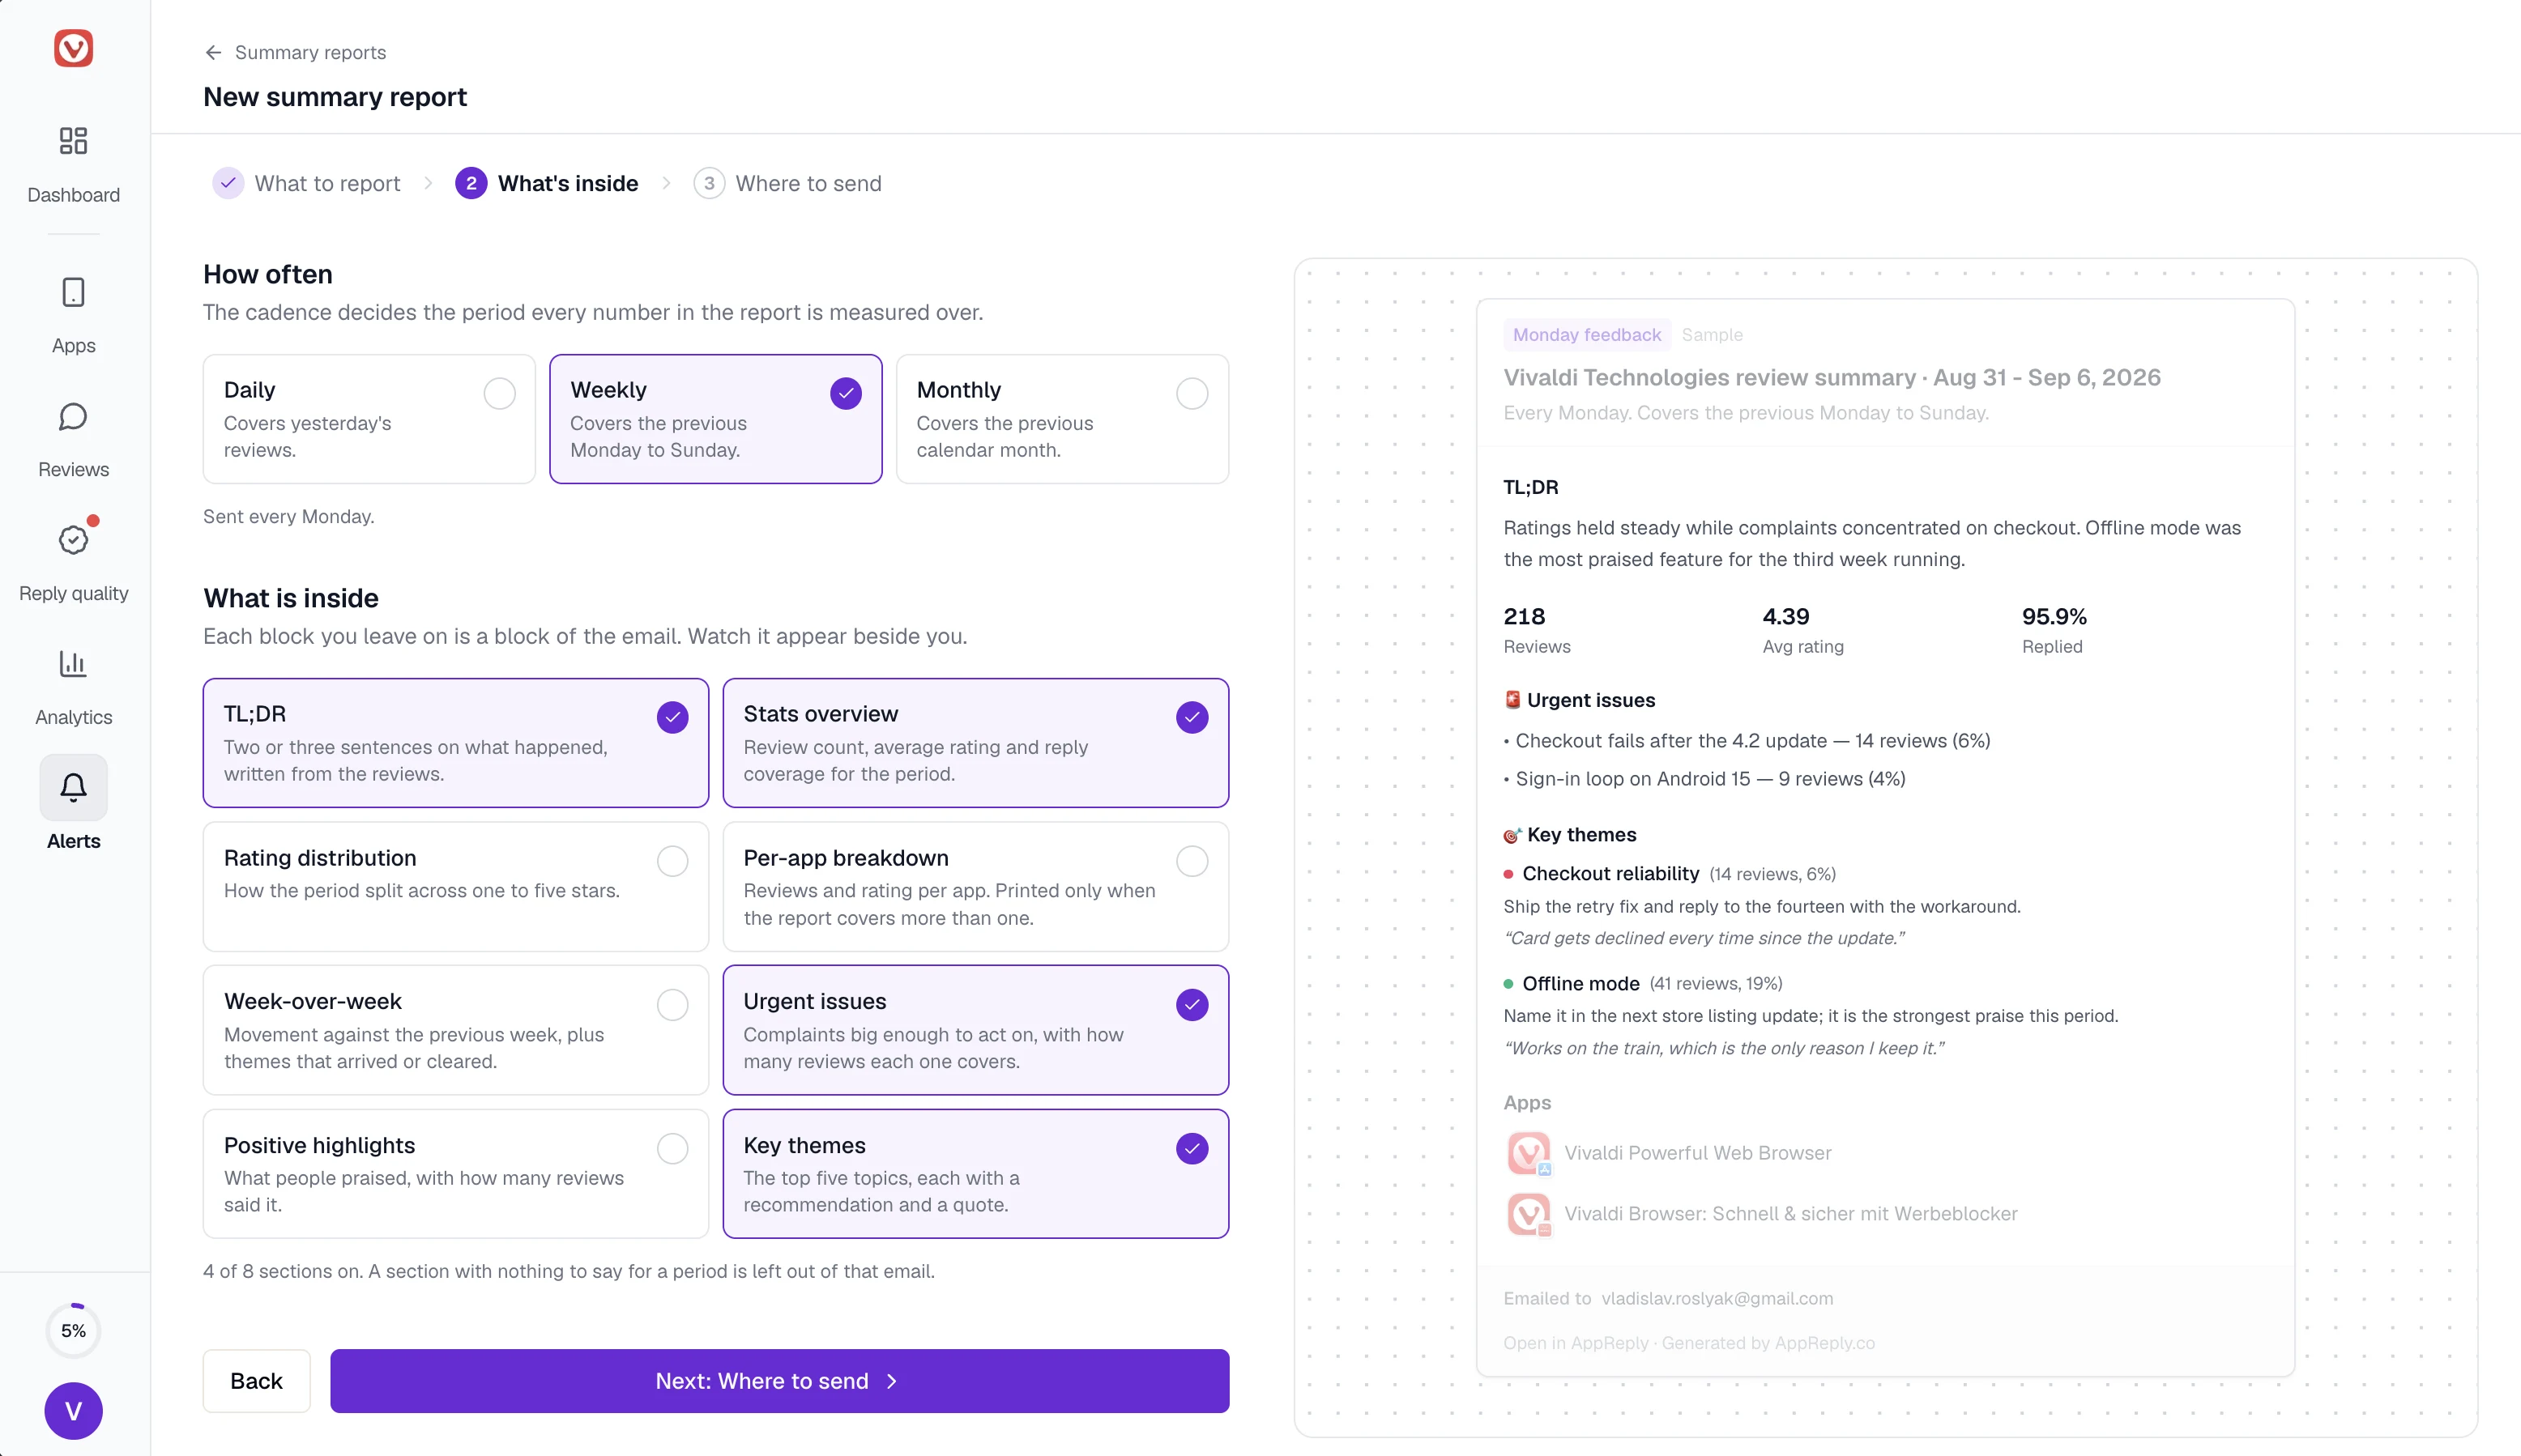The image size is (2521, 1456).
Task: Enable the Rating distribution section
Action: (672, 861)
